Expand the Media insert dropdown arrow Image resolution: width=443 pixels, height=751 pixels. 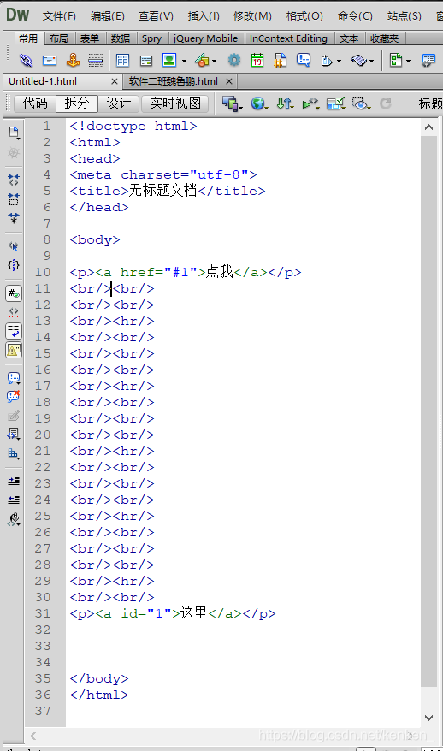pyautogui.click(x=214, y=61)
